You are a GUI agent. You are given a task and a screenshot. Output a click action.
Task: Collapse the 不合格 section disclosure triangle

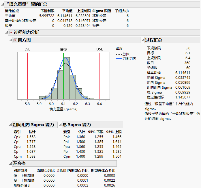coord(11,163)
